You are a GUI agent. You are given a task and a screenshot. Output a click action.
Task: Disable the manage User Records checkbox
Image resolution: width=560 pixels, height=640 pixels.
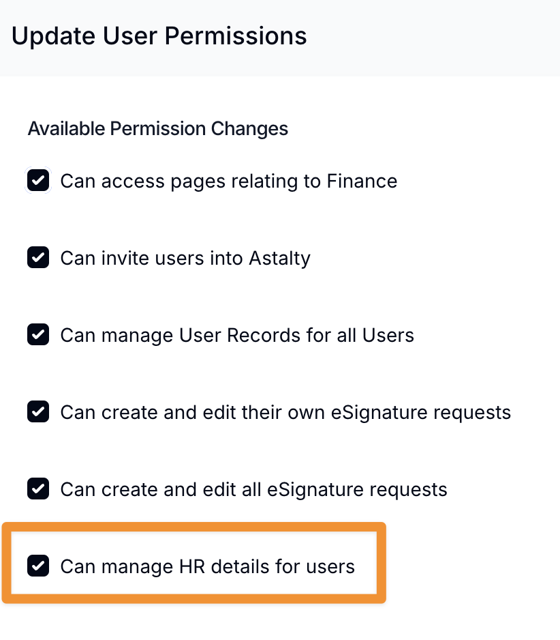(x=38, y=335)
